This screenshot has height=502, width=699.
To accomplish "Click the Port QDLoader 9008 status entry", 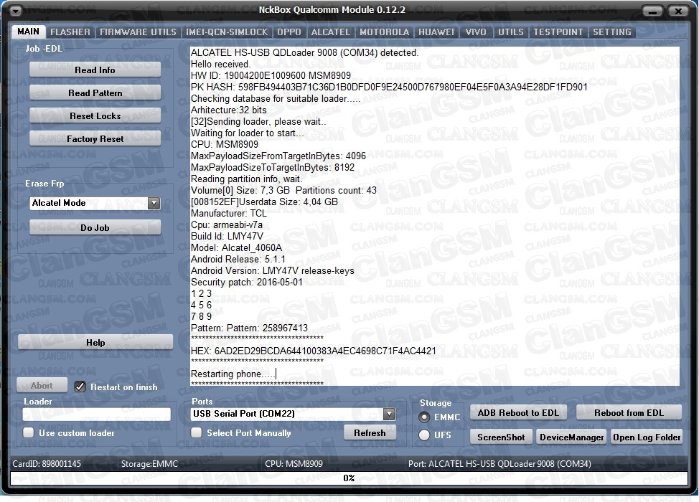I will click(x=499, y=464).
